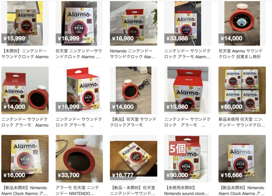272x196 pixels.
Task: Select the ¥14,000 unboxed clock with lit screen
Action: coord(242,23)
